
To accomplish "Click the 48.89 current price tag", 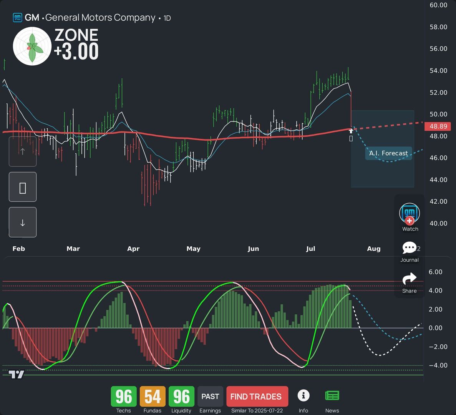I will pyautogui.click(x=438, y=126).
